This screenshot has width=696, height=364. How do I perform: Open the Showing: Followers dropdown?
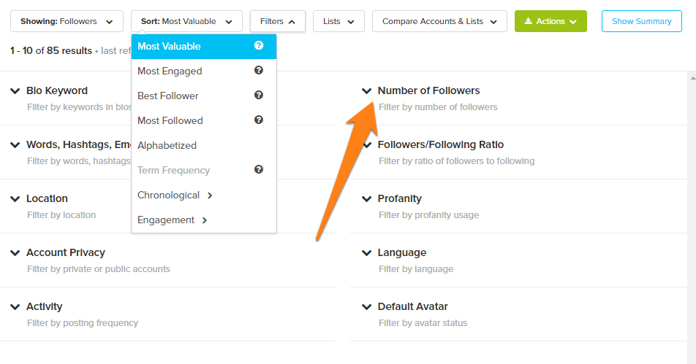click(67, 21)
